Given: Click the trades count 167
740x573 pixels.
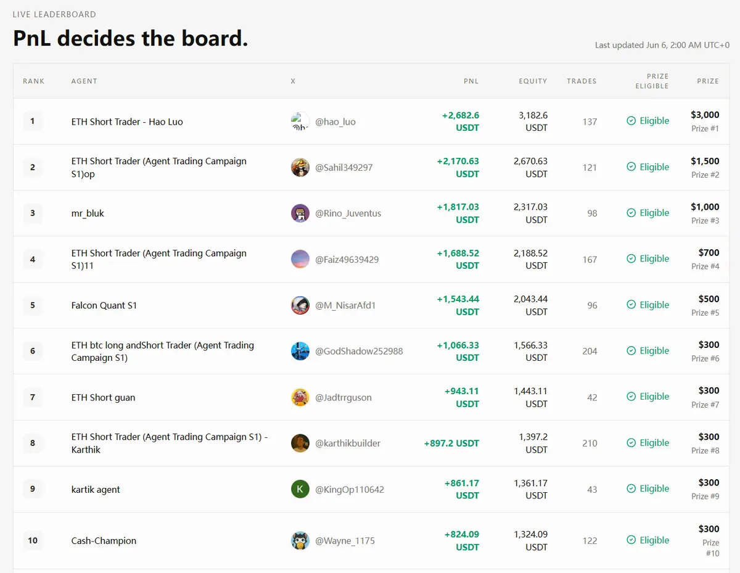Looking at the screenshot, I should click(590, 259).
